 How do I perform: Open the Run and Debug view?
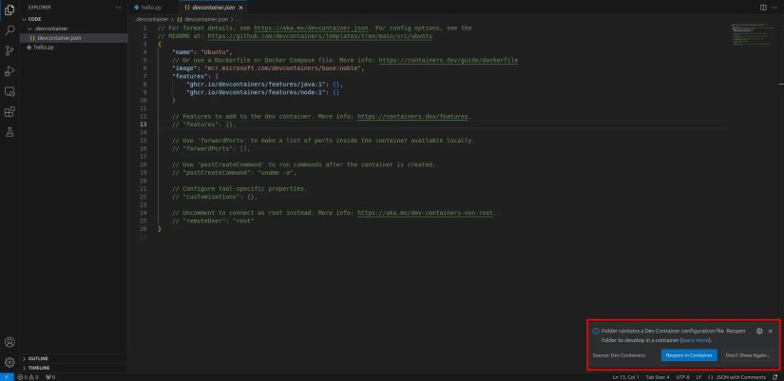(x=10, y=71)
